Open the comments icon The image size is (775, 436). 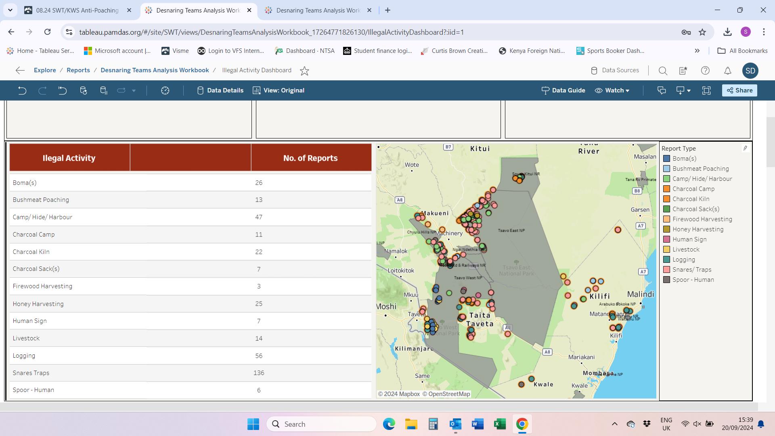pyautogui.click(x=661, y=90)
